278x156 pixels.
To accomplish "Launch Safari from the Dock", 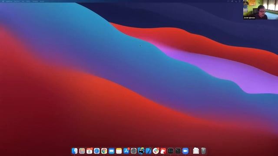I will 96,151.
